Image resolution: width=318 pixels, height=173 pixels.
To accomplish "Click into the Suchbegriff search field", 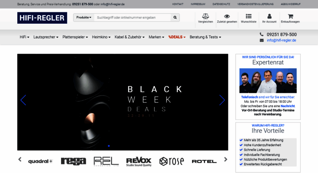I will click(x=133, y=18).
